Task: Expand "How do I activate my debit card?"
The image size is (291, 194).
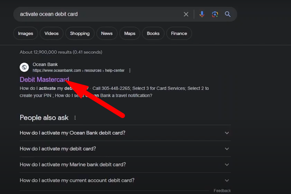Action: pos(125,149)
